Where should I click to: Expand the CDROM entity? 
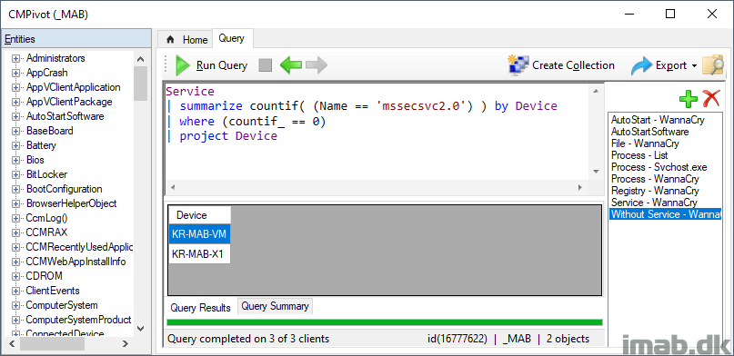(x=15, y=276)
